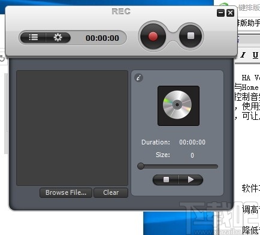Open settings via the gear icon
The height and width of the screenshot is (235, 260).
tap(58, 38)
